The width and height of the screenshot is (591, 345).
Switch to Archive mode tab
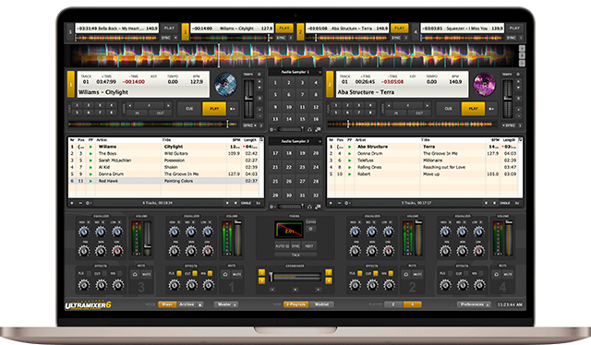coord(187,304)
